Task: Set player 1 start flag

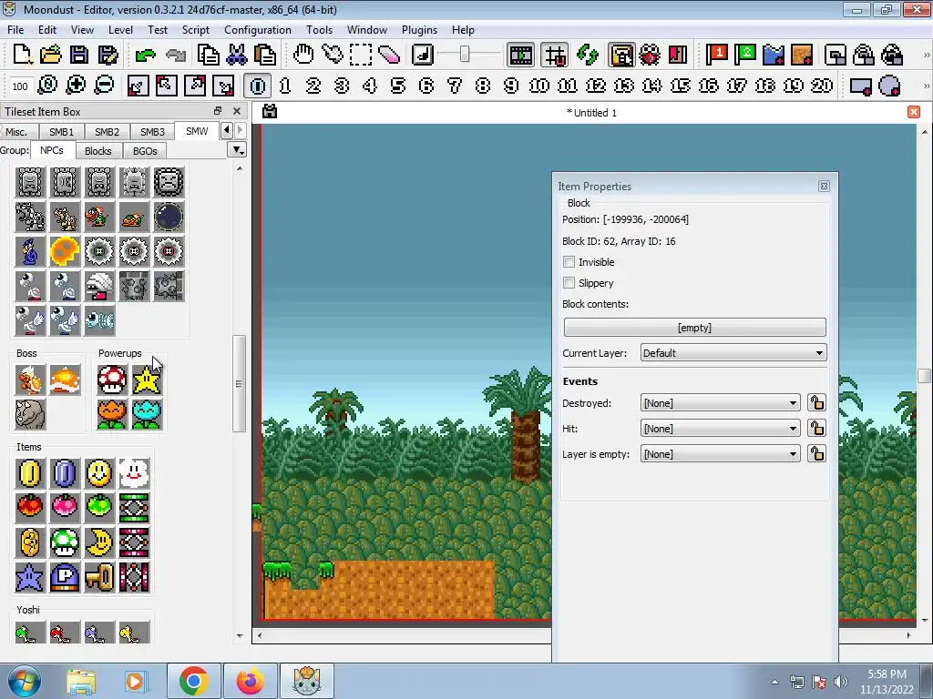Action: [717, 55]
